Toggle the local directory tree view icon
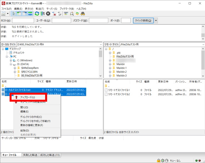Image resolution: width=205 pixels, height=163 pixels. pos(19,13)
